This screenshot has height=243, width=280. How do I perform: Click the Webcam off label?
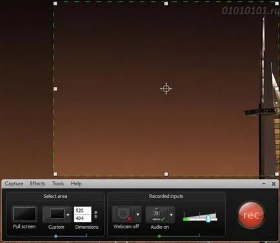point(126,226)
